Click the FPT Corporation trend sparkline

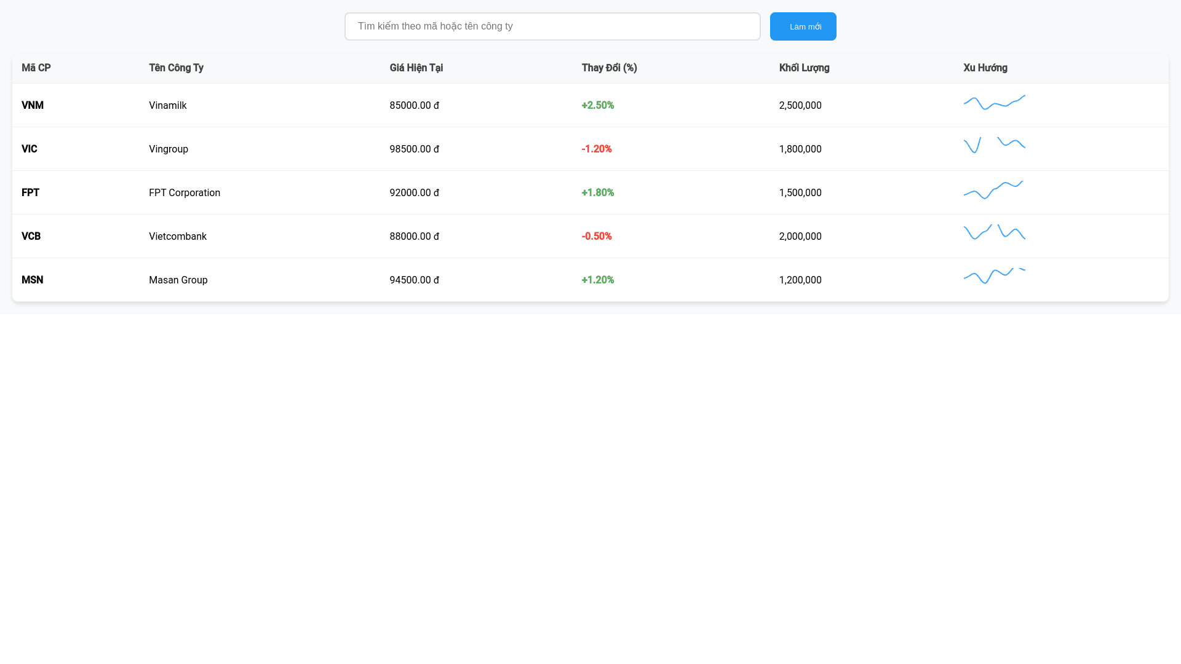994,190
